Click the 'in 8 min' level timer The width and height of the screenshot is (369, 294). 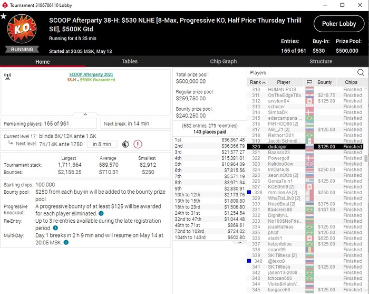[102, 144]
